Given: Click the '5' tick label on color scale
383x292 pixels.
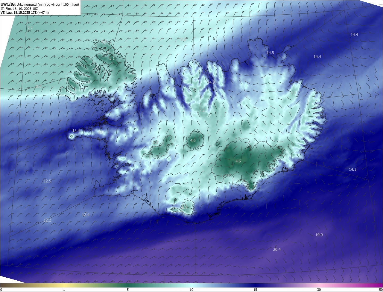Looking at the screenshot, I should [x=128, y=290].
